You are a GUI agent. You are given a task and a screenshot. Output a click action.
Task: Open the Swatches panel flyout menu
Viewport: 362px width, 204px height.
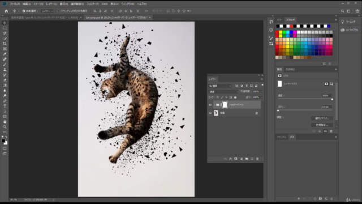point(335,20)
